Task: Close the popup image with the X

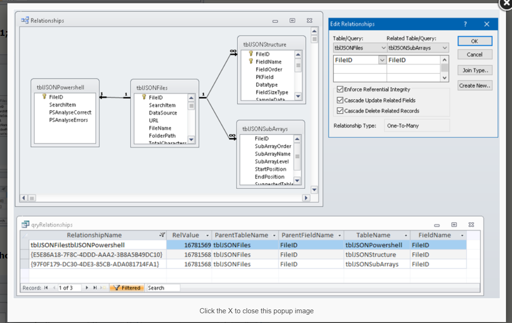Action: pyautogui.click(x=505, y=2)
